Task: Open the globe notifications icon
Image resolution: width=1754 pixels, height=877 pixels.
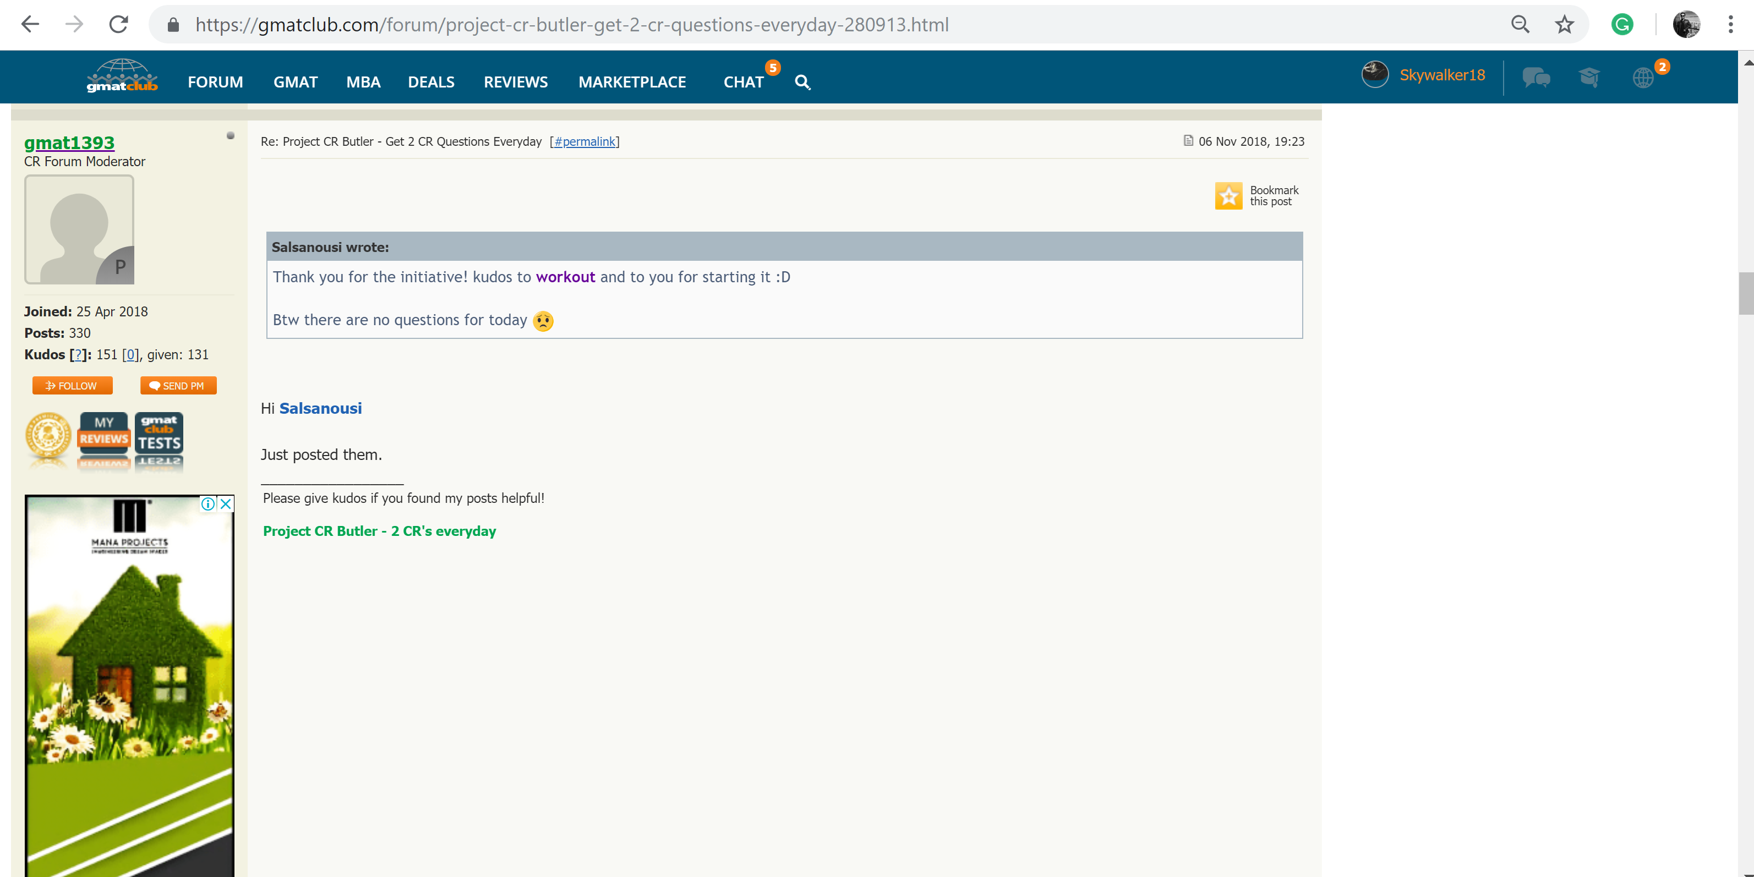Action: pyautogui.click(x=1643, y=78)
